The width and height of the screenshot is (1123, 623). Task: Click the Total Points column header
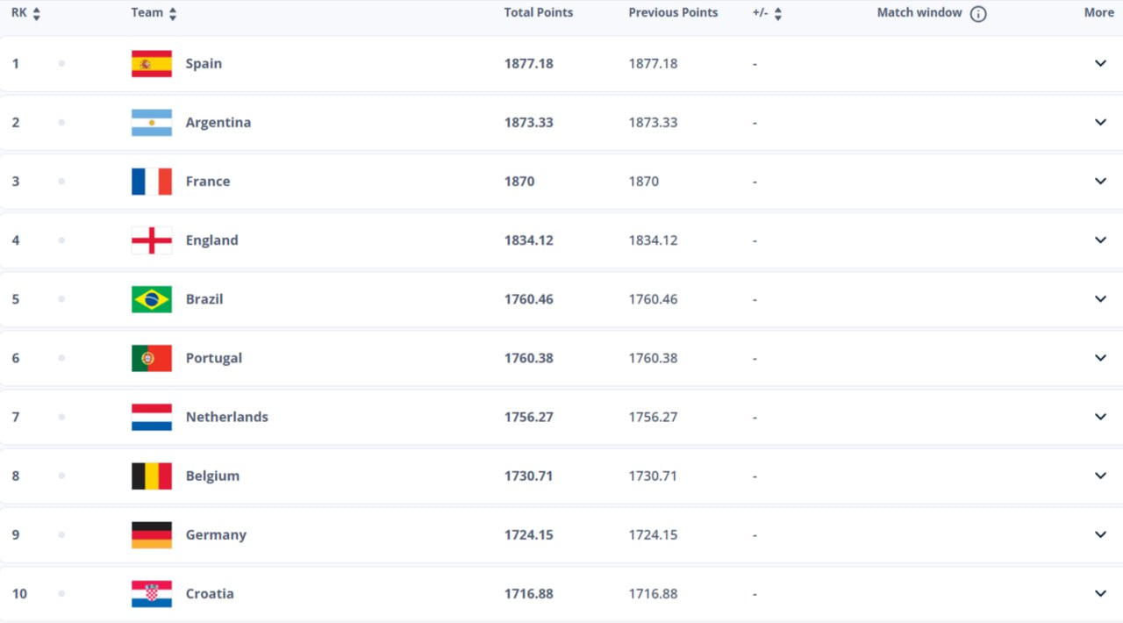coord(538,13)
